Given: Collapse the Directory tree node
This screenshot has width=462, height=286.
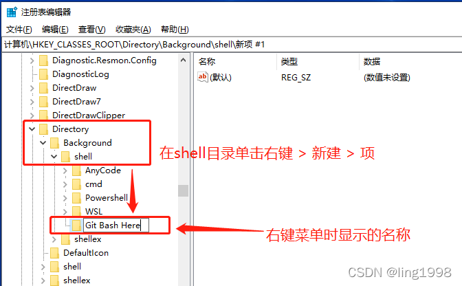Looking at the screenshot, I should coord(32,129).
